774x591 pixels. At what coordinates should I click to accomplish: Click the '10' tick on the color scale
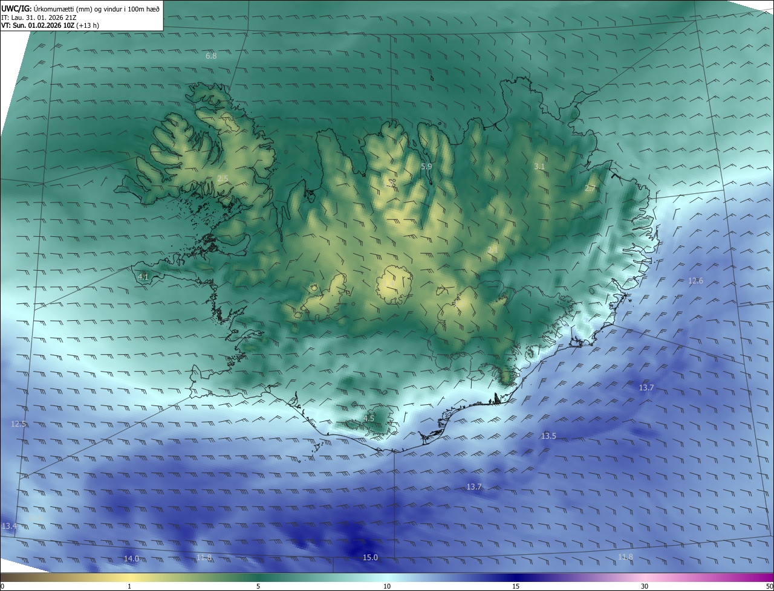tap(387, 586)
